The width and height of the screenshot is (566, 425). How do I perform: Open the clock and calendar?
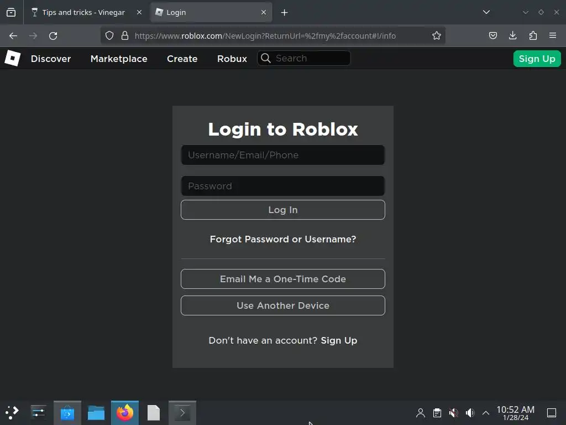[x=516, y=413]
